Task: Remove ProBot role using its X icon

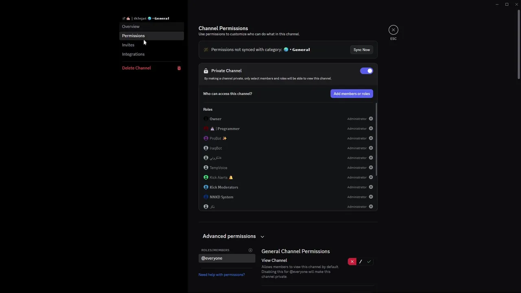Action: [371, 138]
